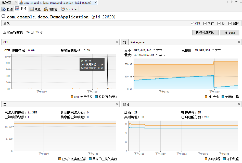Click the CPU 使用情况 0.0% value

click(31, 50)
